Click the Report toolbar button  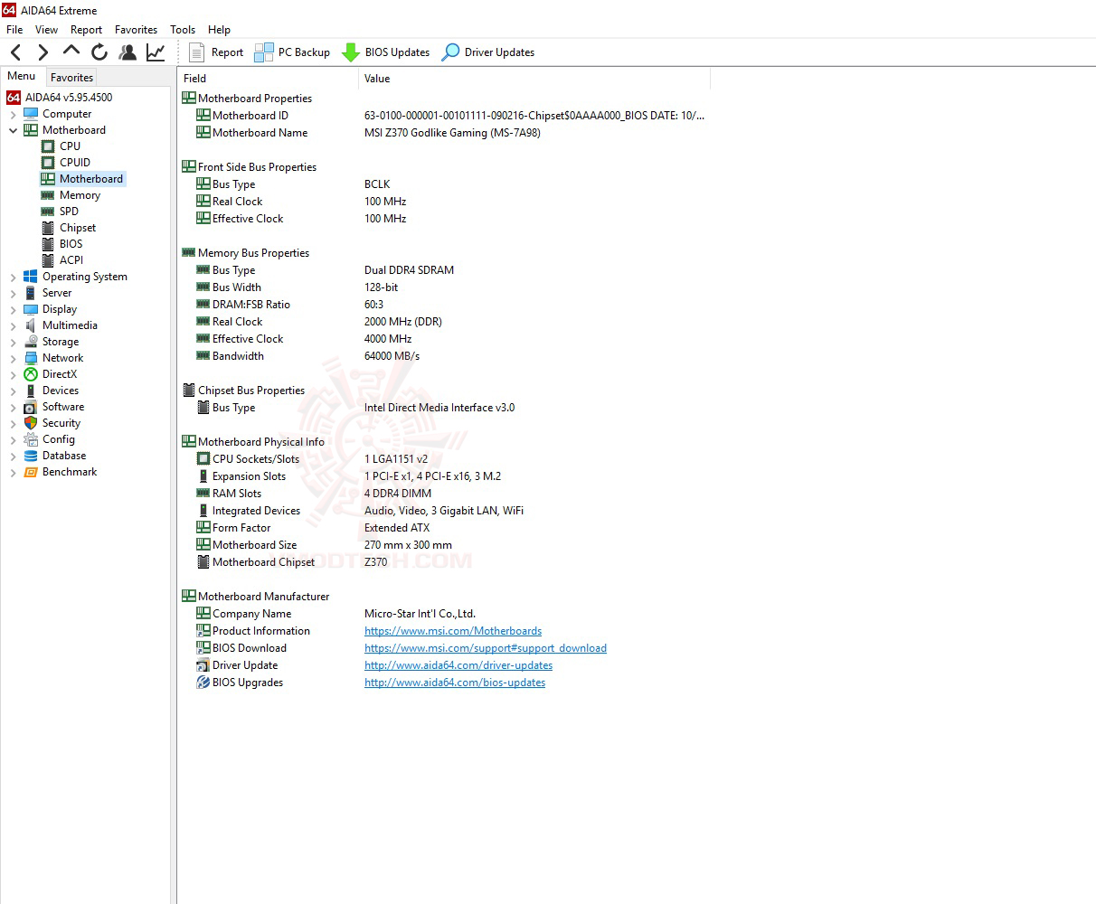tap(216, 52)
